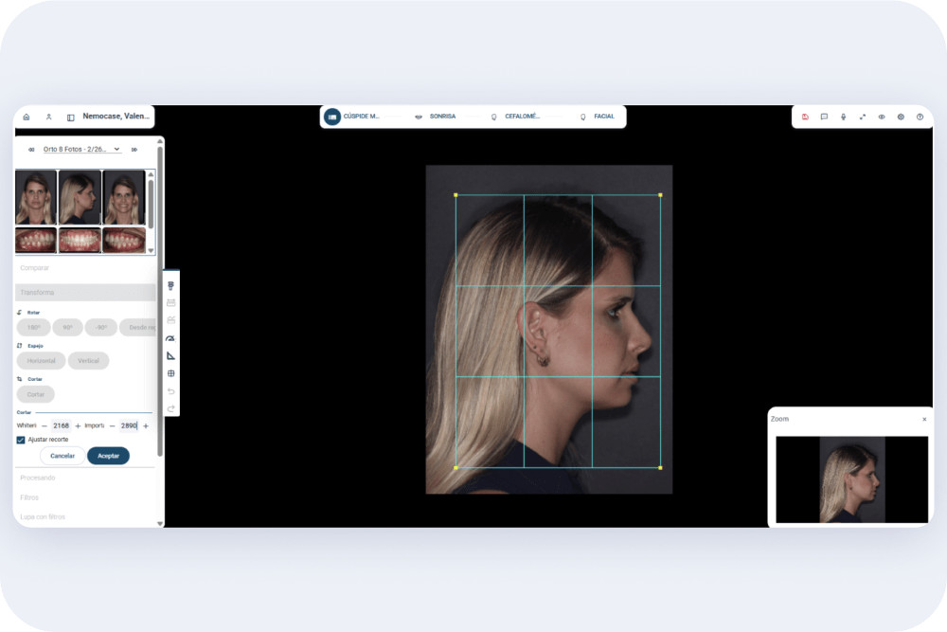
Task: Click the top-right yellow crop handle
Action: point(660,195)
